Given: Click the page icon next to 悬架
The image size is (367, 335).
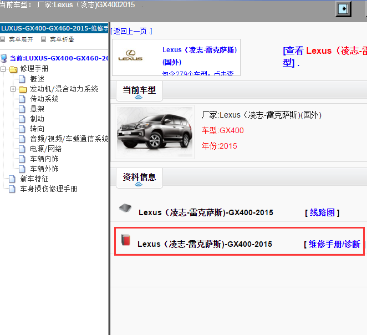Looking at the screenshot, I should tap(22, 109).
